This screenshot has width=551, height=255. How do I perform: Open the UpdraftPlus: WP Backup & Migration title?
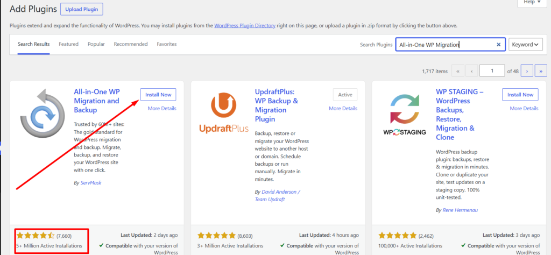277,105
